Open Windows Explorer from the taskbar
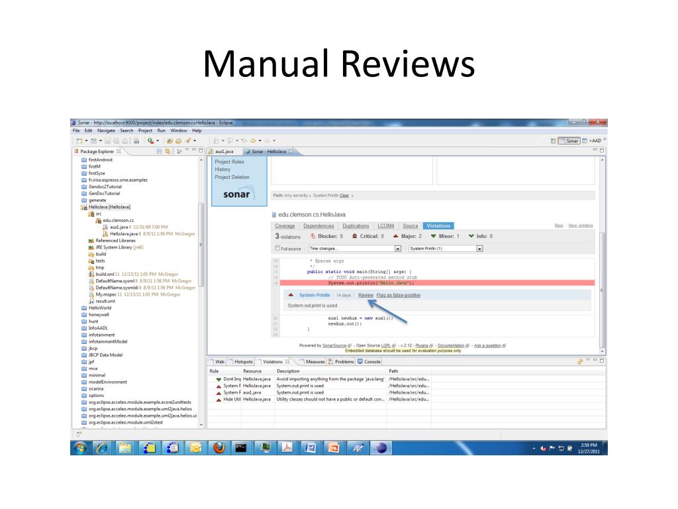678x509 pixels. pos(125,448)
